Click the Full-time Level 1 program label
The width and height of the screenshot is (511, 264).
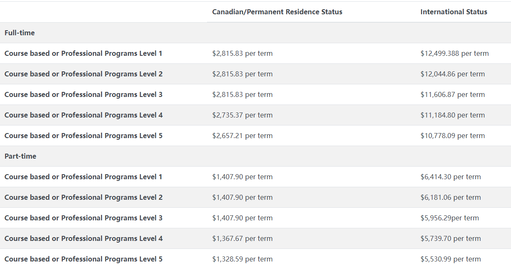click(83, 53)
